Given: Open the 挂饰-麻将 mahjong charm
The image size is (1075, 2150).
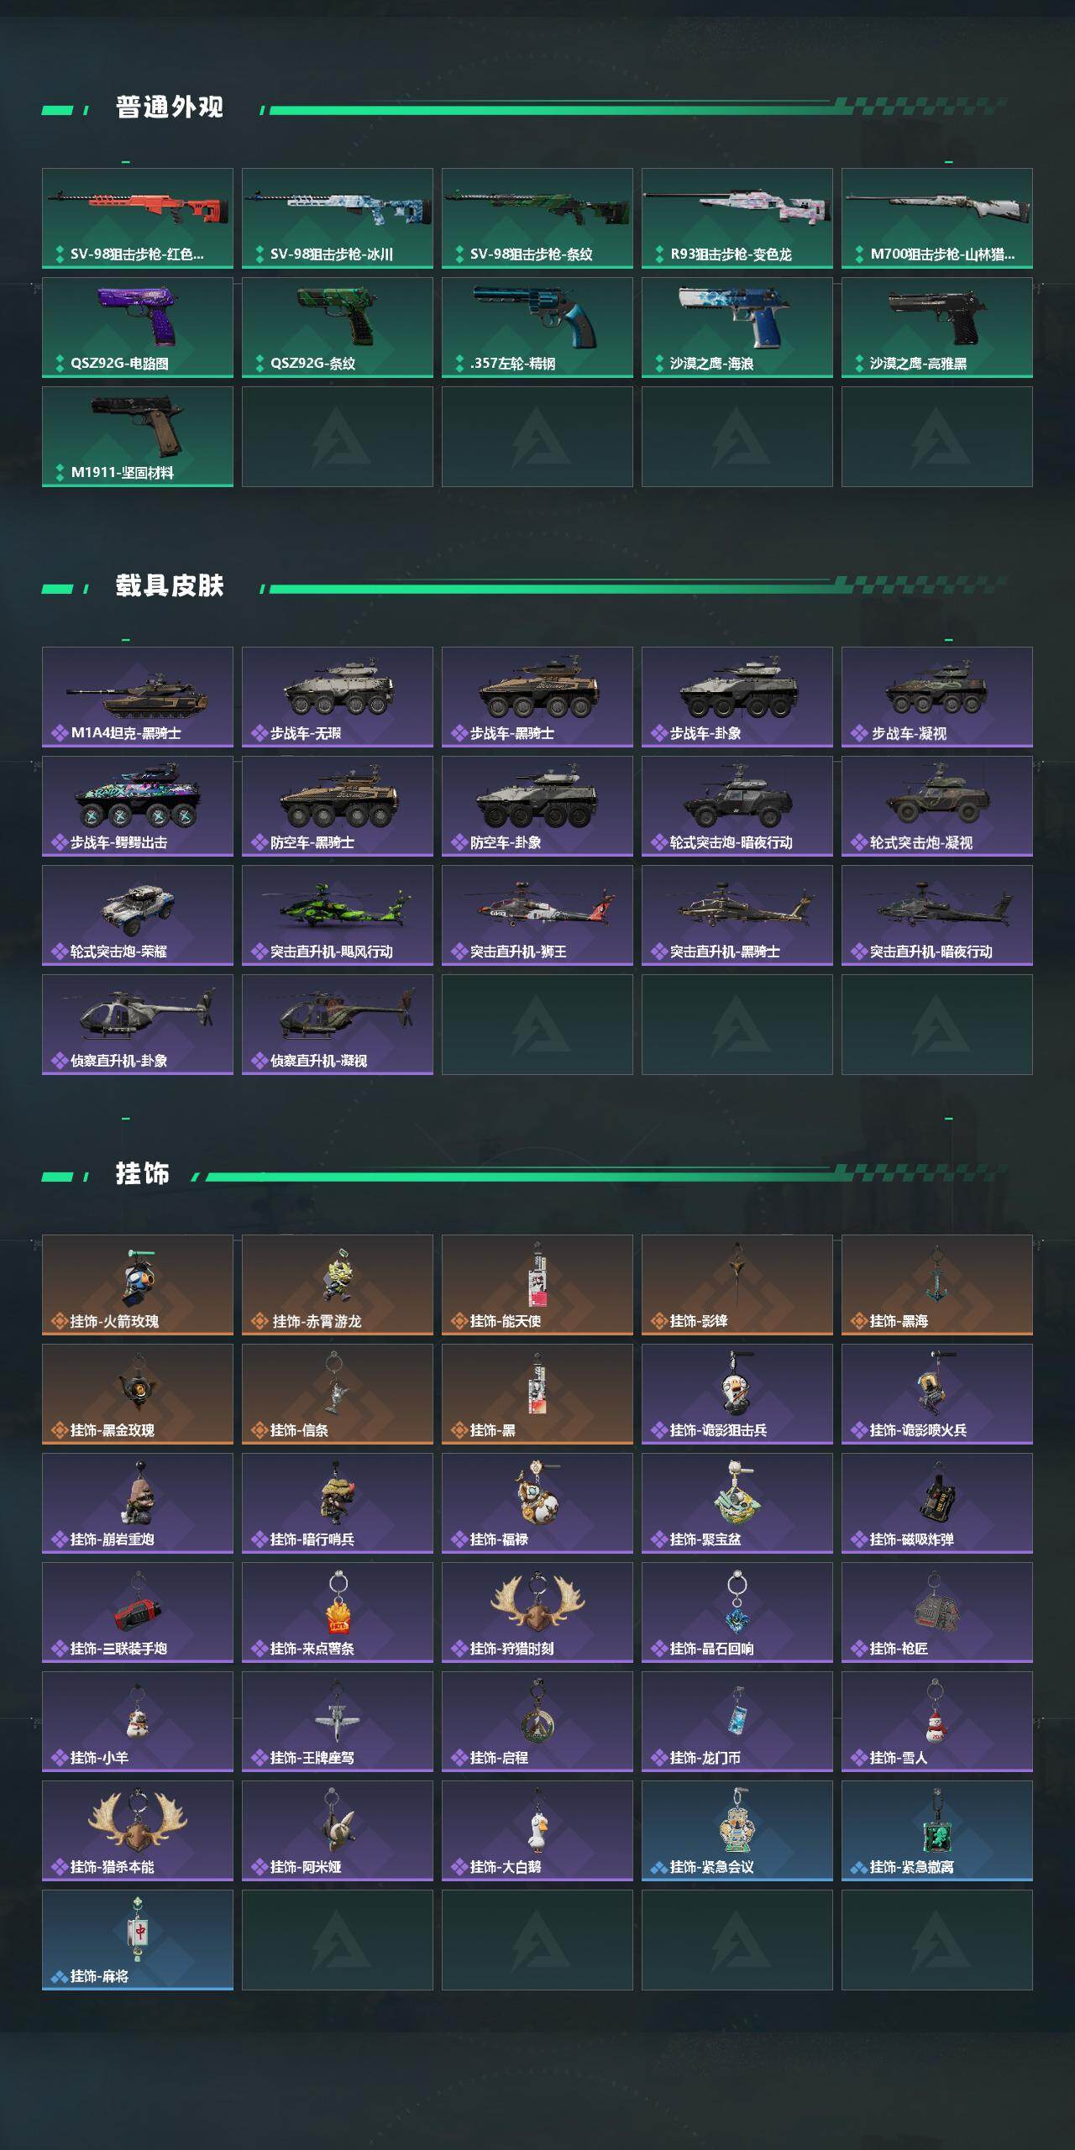Looking at the screenshot, I should [x=138, y=1940].
